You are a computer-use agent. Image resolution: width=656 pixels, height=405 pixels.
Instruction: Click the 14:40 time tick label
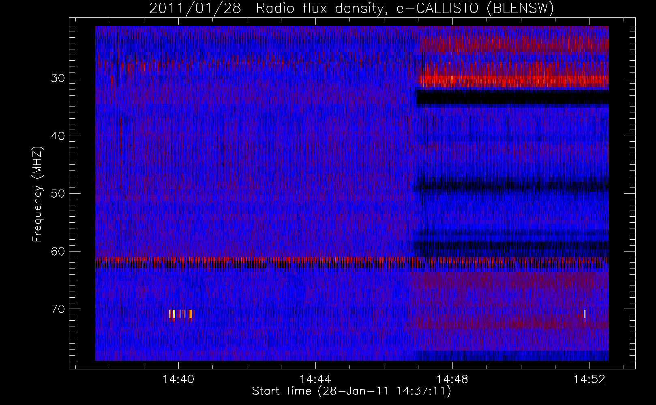click(178, 379)
